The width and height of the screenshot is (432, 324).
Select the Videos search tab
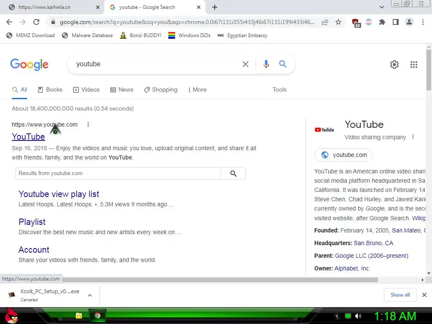(86, 89)
